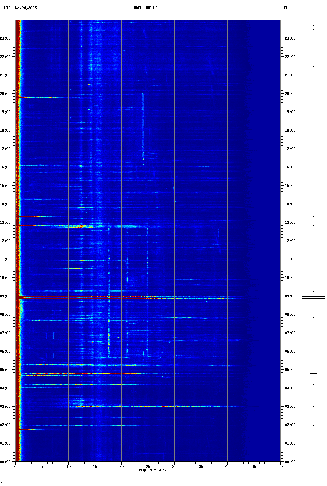Click the FREQUENCY (HZ) axis label
The image size is (327, 486).
coord(151,470)
